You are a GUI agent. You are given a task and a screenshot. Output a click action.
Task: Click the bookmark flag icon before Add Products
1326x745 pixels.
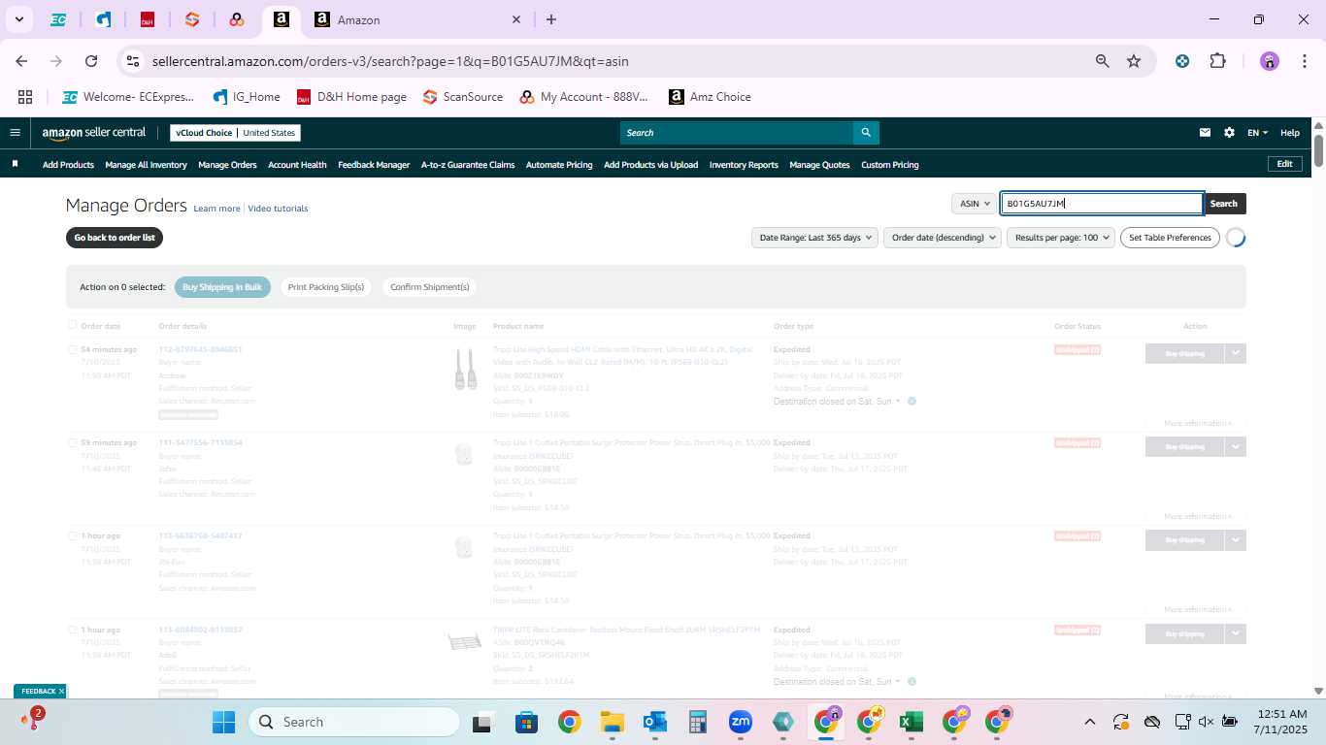15,164
